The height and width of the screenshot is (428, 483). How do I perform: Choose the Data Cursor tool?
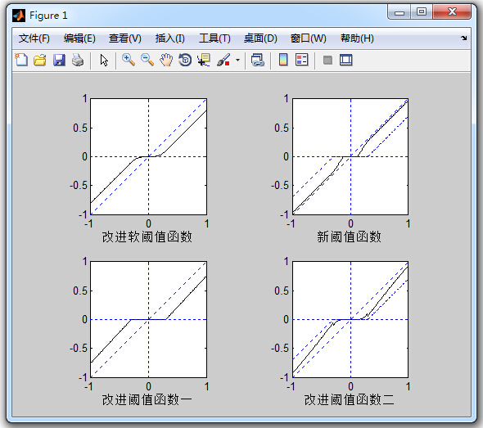pos(204,60)
